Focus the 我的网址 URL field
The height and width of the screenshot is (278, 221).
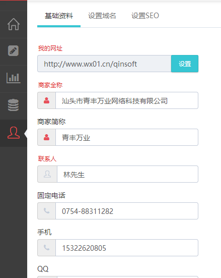(x=104, y=64)
